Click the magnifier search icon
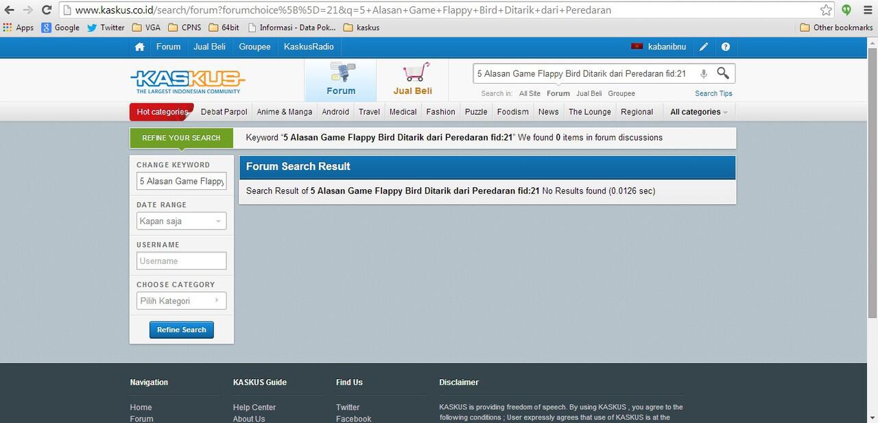Image resolution: width=878 pixels, height=423 pixels. 723,73
